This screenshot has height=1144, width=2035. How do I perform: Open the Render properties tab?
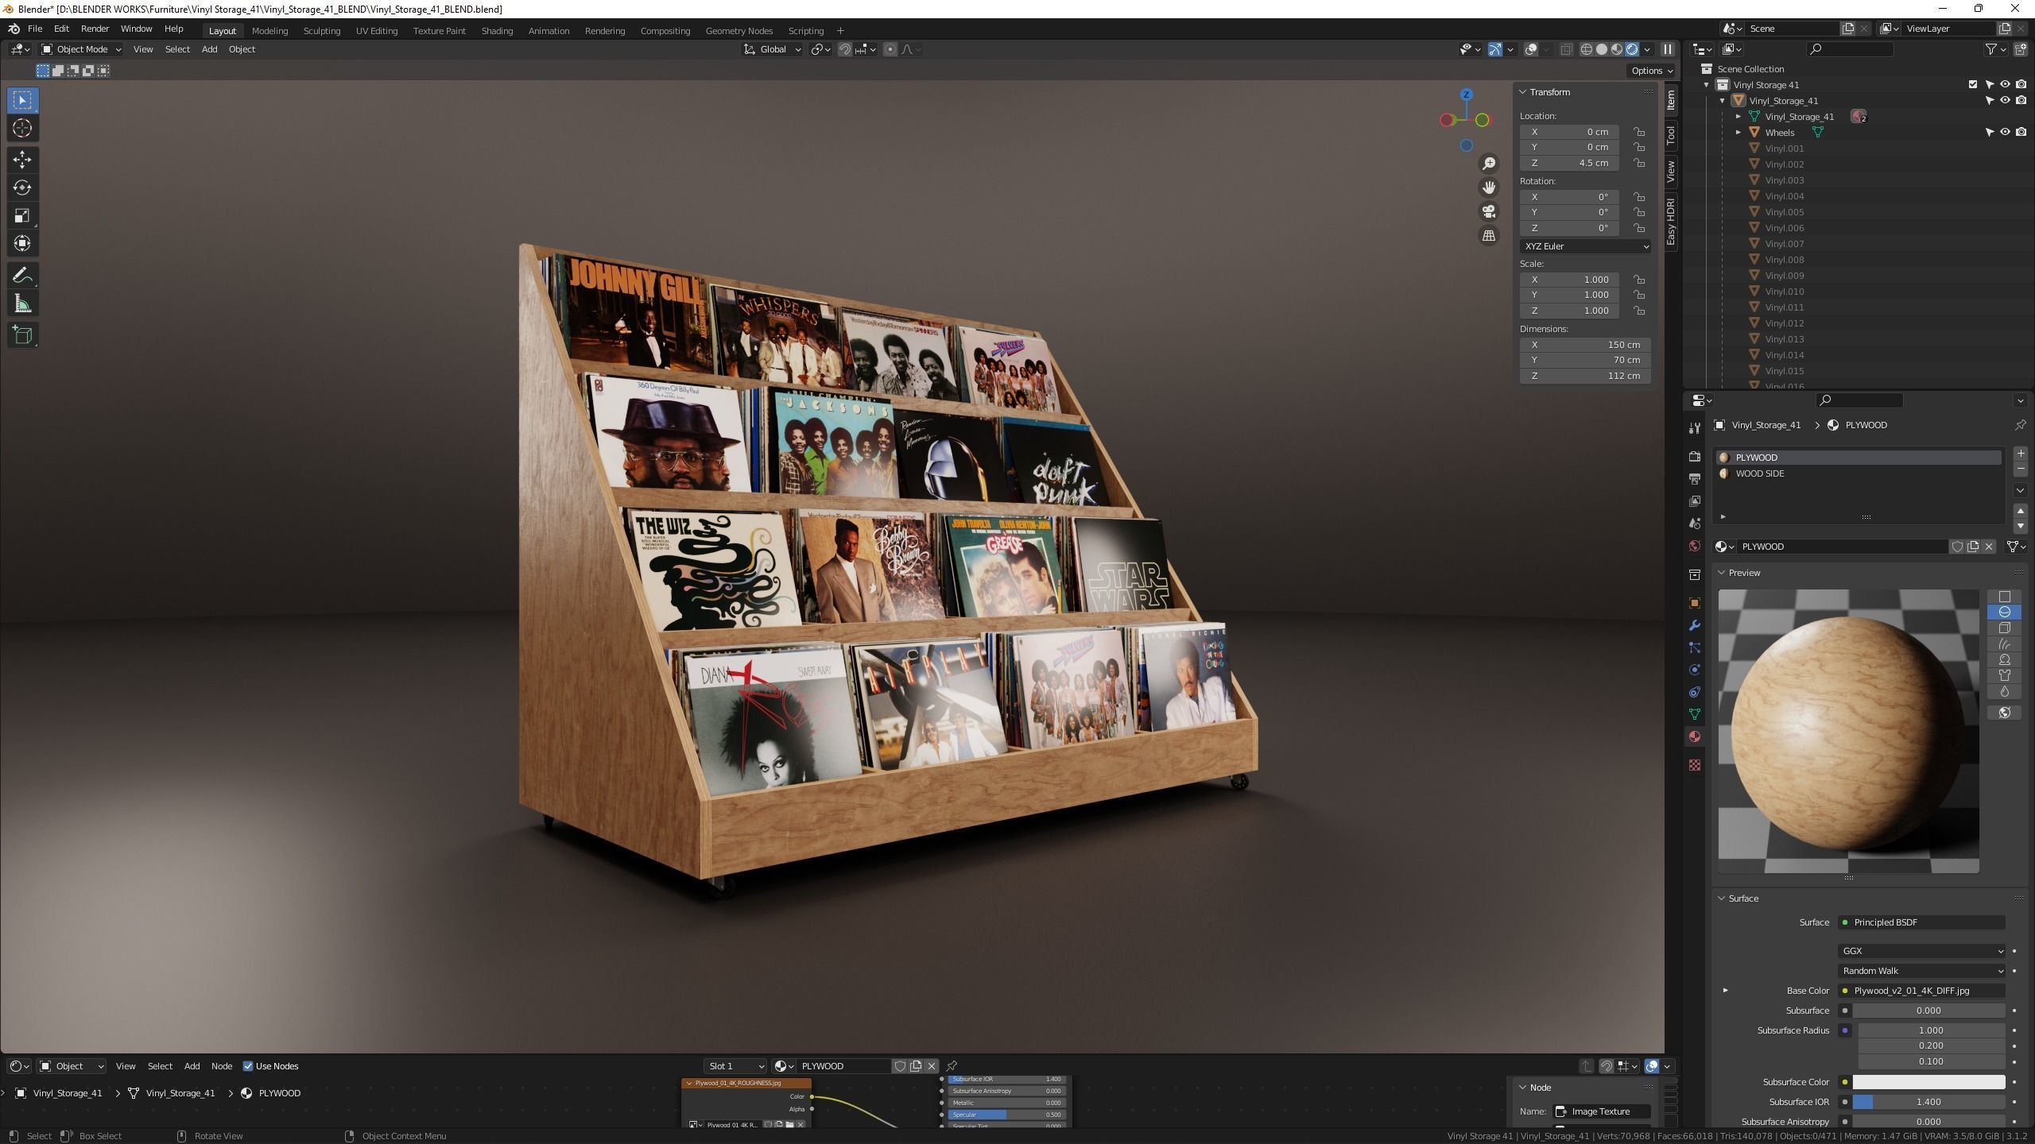(x=1695, y=457)
